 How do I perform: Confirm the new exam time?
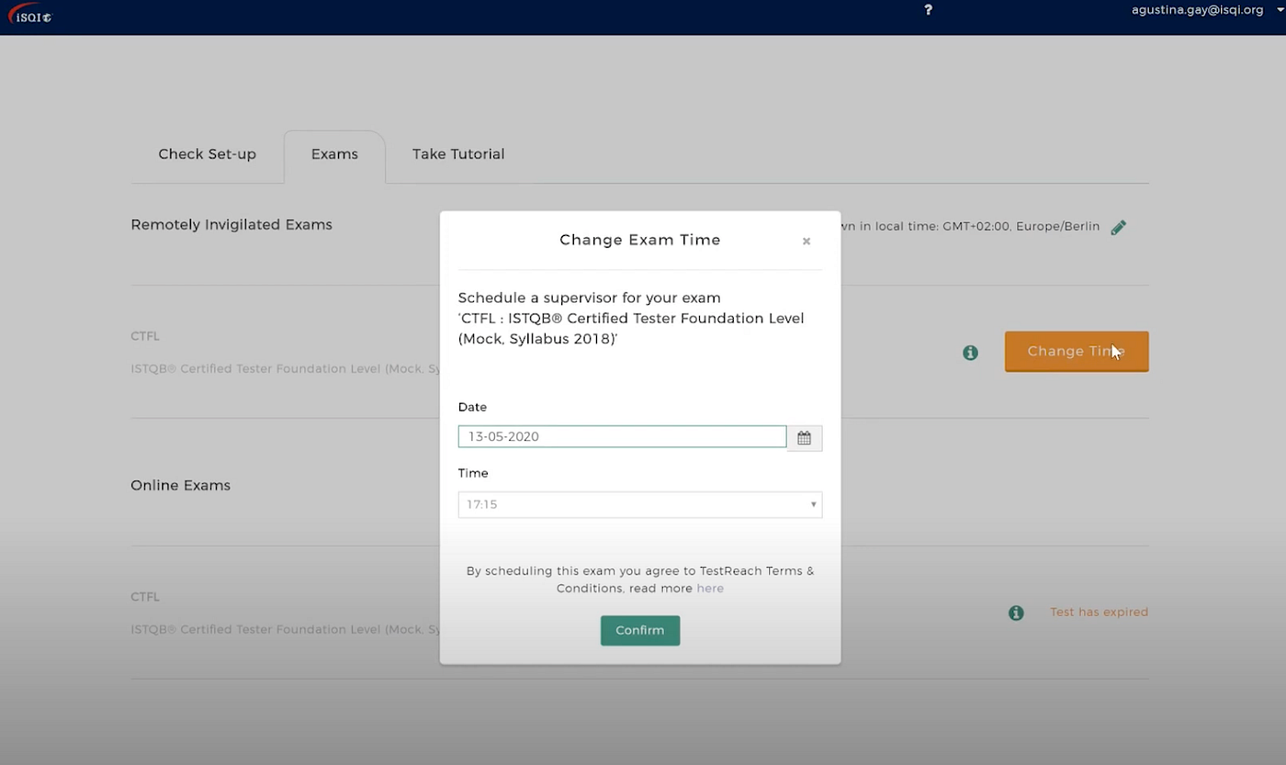coord(640,630)
